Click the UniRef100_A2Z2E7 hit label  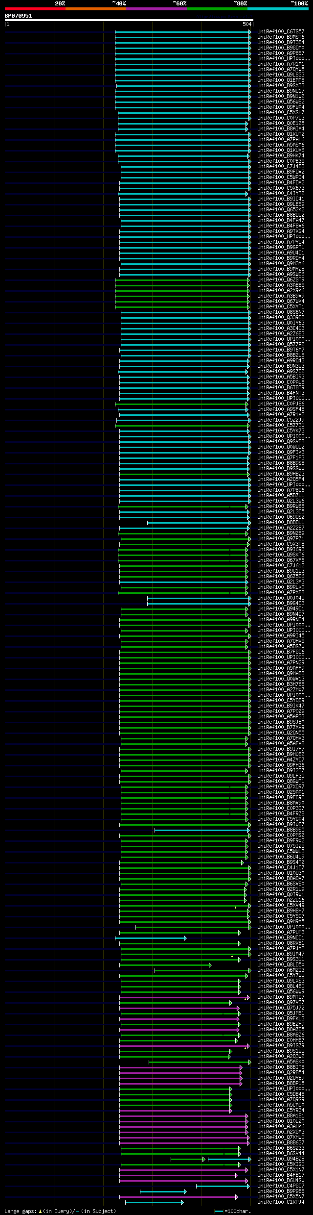click(x=281, y=528)
